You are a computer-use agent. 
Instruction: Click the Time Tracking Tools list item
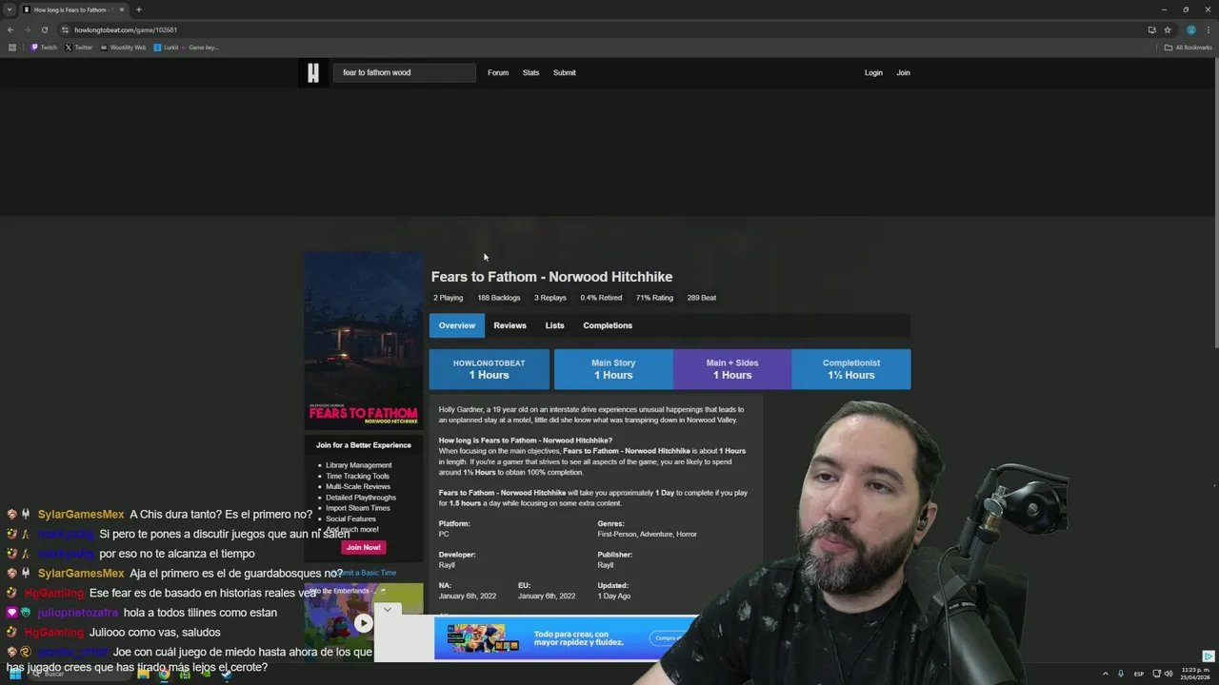(x=357, y=476)
